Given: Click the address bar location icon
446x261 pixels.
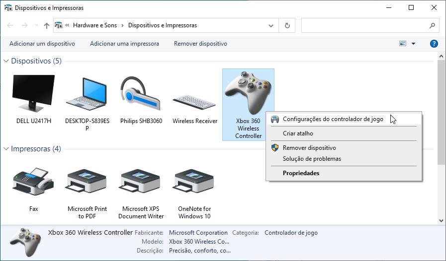Looking at the screenshot, I should [x=58, y=25].
